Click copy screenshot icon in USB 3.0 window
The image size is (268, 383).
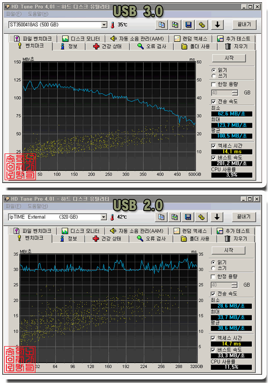175,25
